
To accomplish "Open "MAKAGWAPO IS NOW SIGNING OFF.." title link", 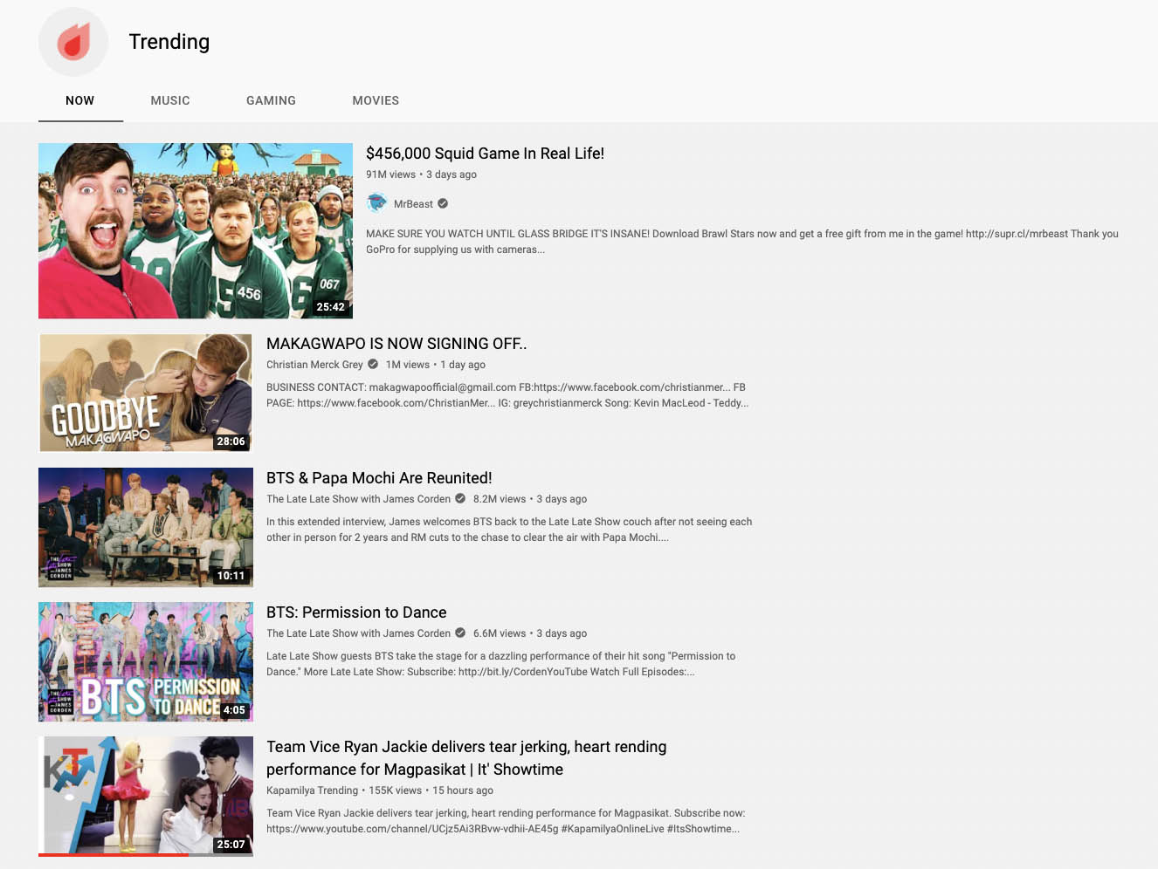I will [x=396, y=344].
